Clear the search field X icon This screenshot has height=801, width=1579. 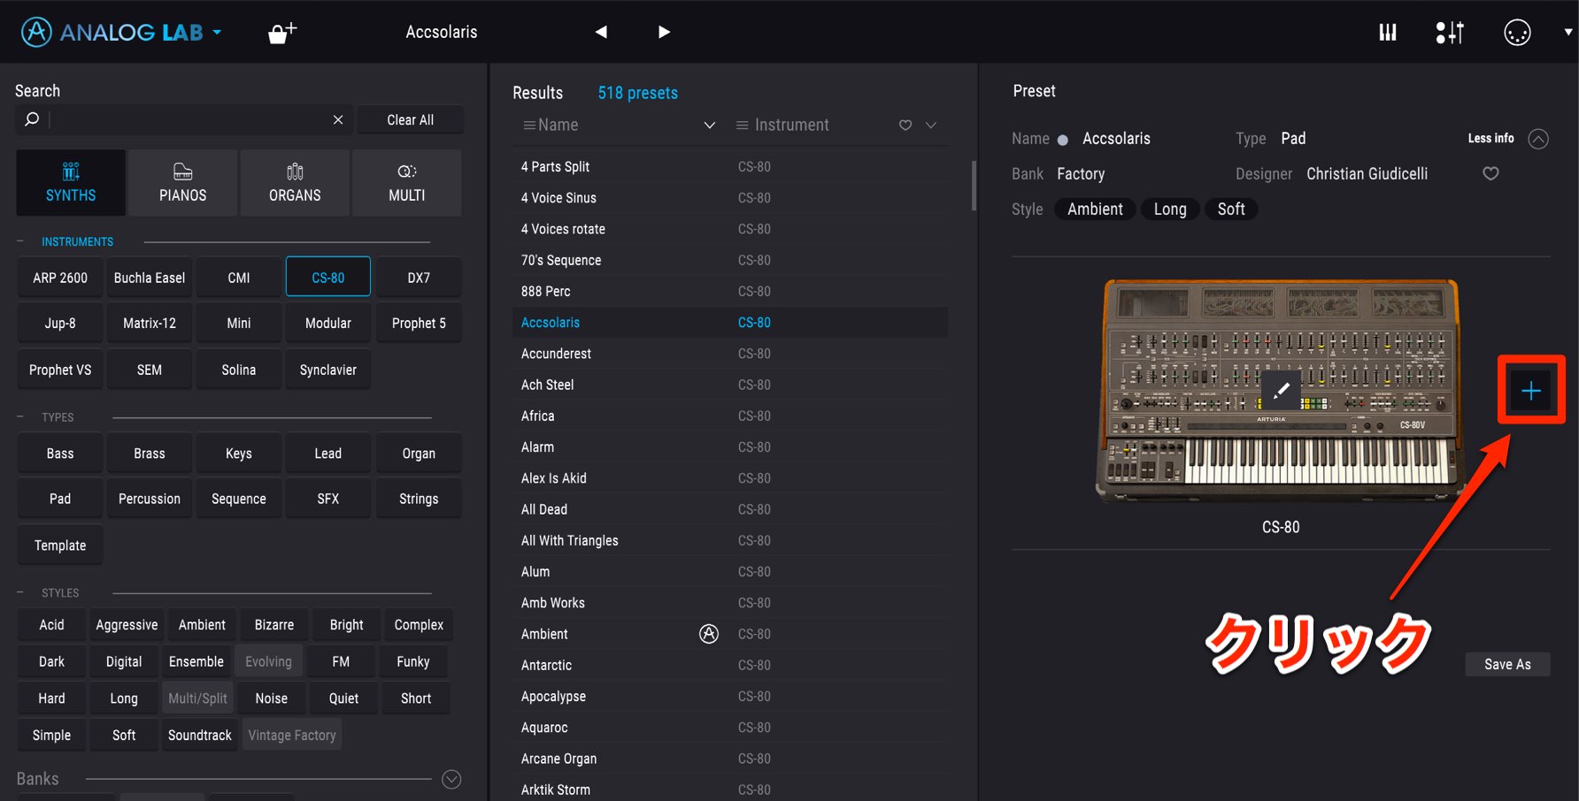[x=337, y=119]
